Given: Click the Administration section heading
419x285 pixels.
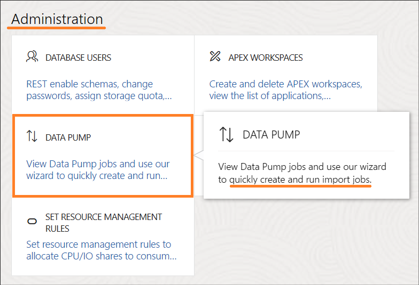Looking at the screenshot, I should click(x=57, y=19).
